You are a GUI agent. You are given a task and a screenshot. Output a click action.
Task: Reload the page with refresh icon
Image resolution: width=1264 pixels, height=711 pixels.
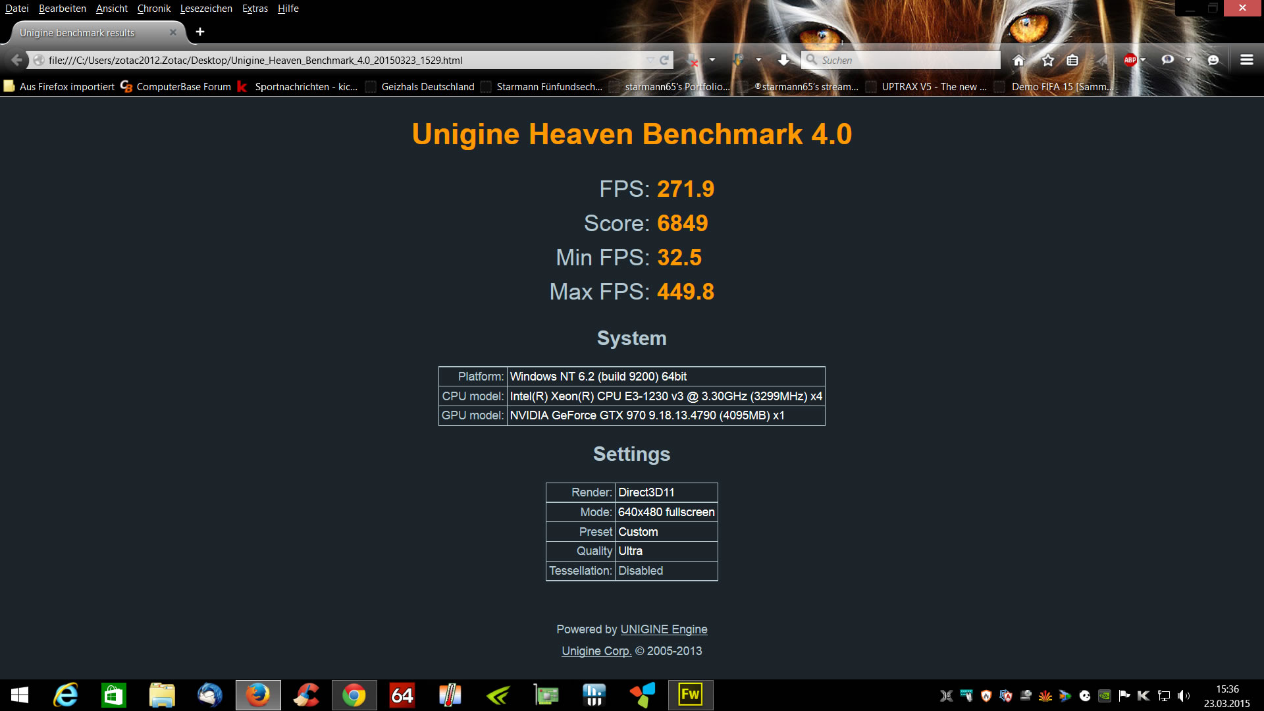point(664,60)
